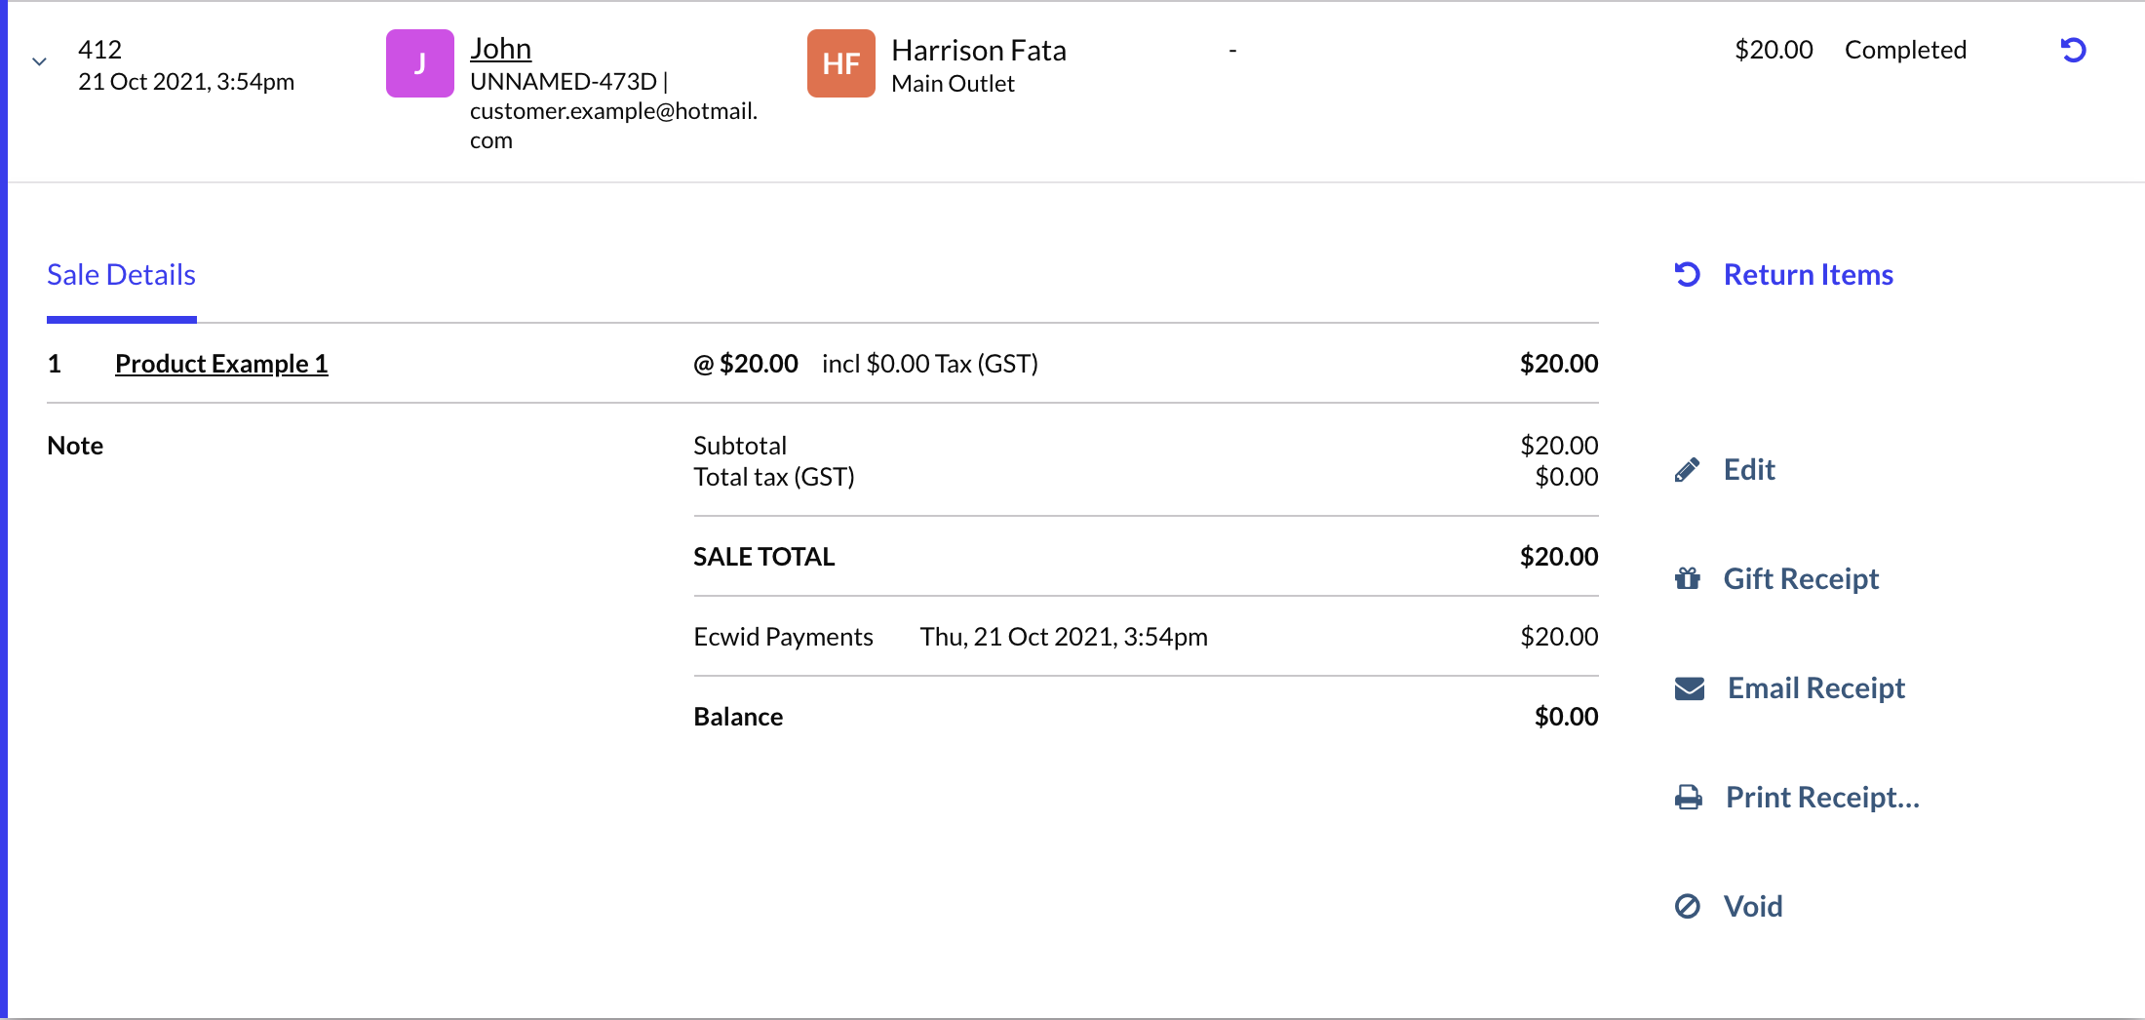Click the purple "J" customer avatar

tap(419, 62)
